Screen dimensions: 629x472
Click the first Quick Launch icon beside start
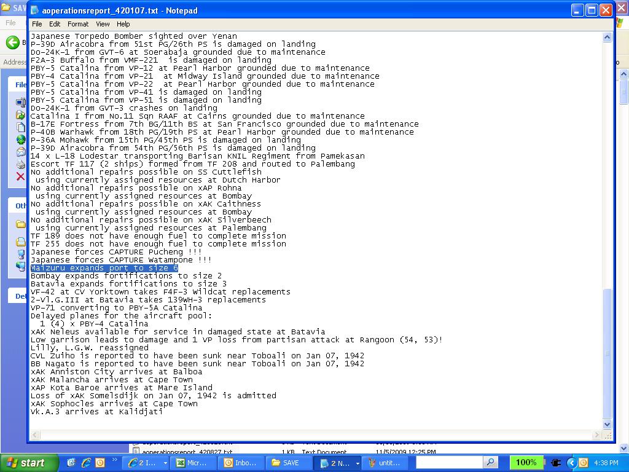pos(71,463)
